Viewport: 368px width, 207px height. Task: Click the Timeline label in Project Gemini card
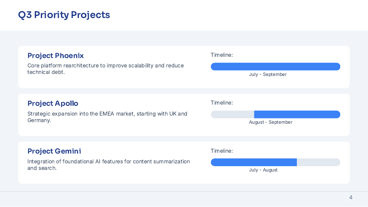(222, 151)
